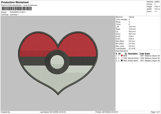
Task: Click the Up value '58.9 mm'
Action: coord(132,31)
